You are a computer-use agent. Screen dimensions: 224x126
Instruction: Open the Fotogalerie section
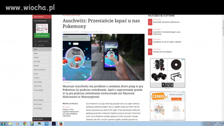click(x=42, y=90)
